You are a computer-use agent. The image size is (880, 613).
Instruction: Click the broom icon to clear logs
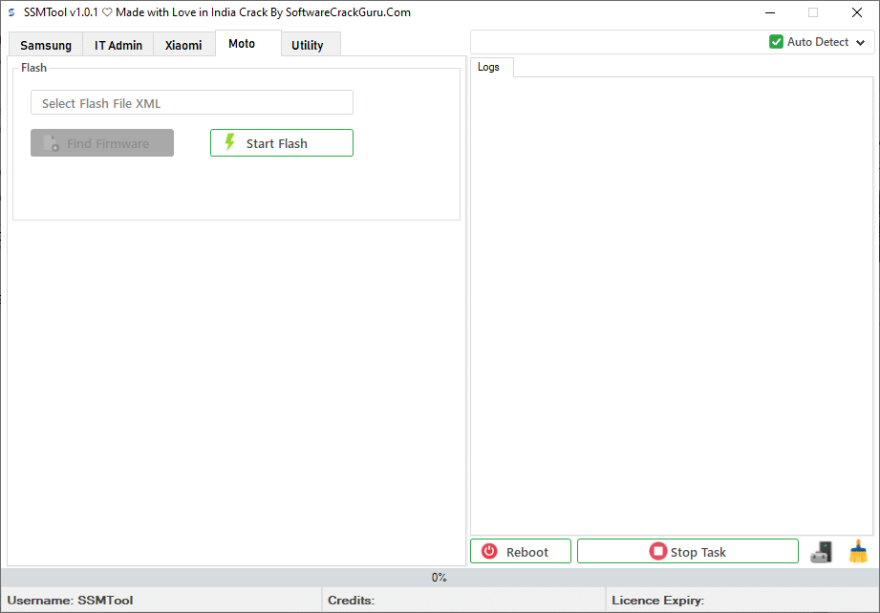pyautogui.click(x=858, y=552)
